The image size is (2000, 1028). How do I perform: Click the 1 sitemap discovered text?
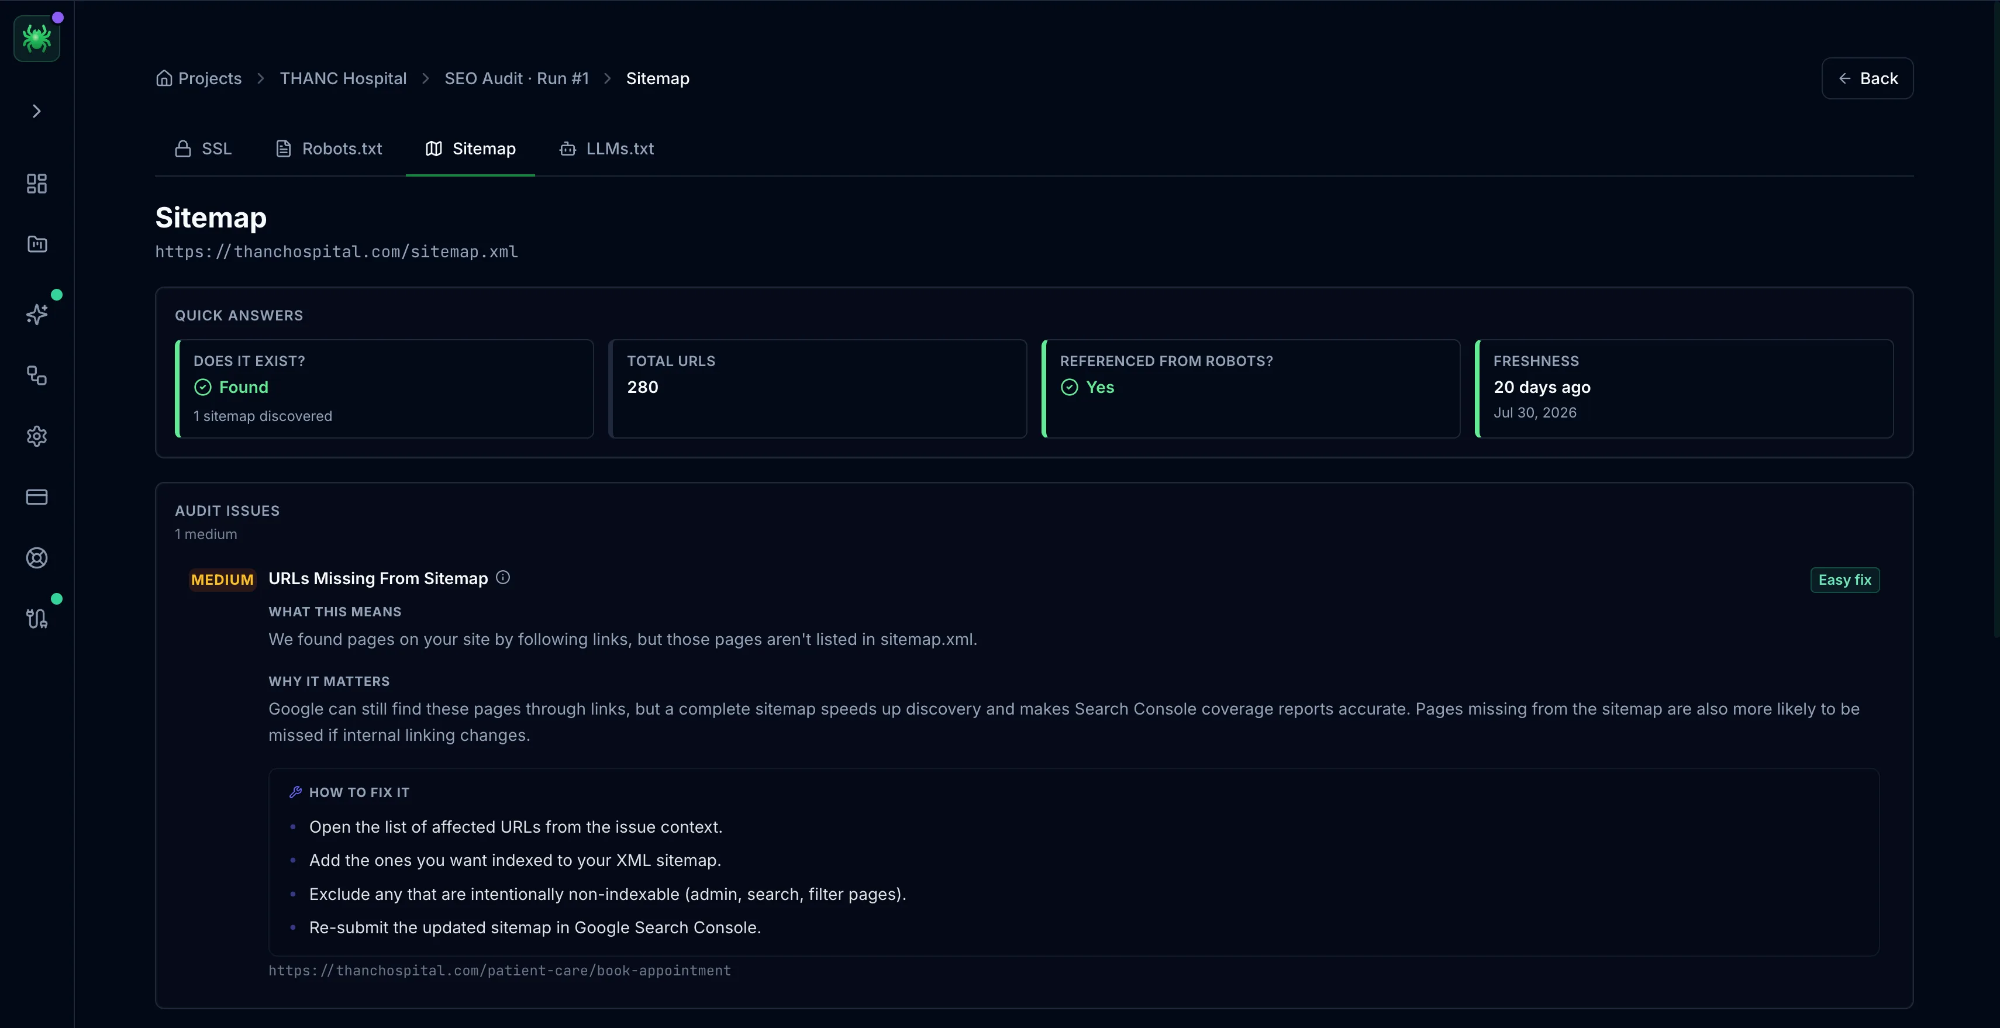[x=263, y=416]
